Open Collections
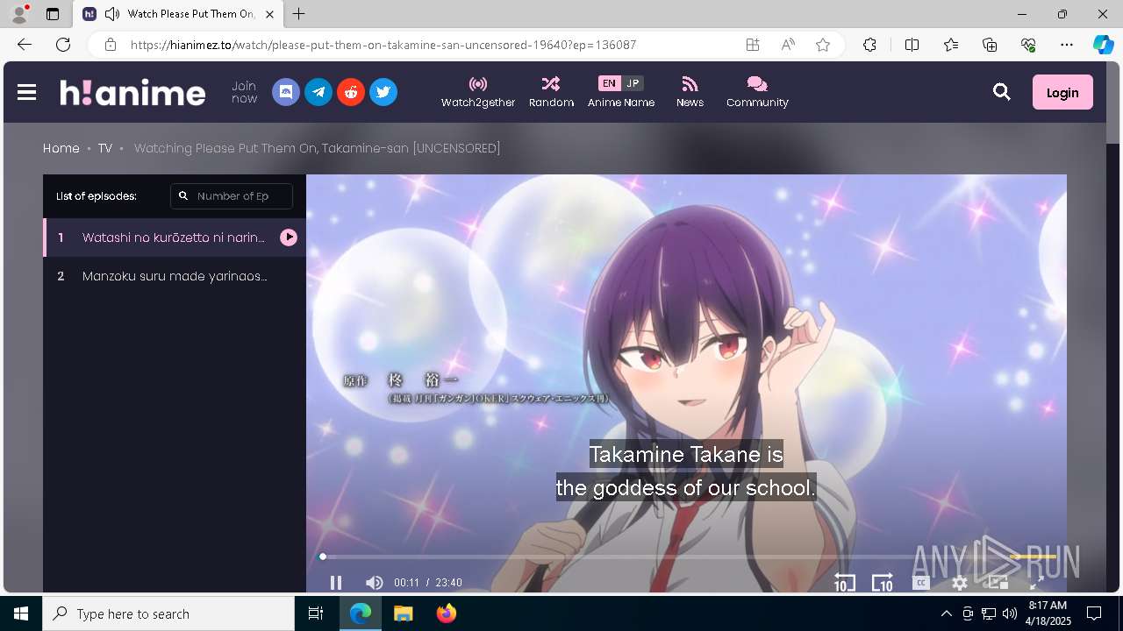Image resolution: width=1123 pixels, height=631 pixels. pyautogui.click(x=990, y=45)
